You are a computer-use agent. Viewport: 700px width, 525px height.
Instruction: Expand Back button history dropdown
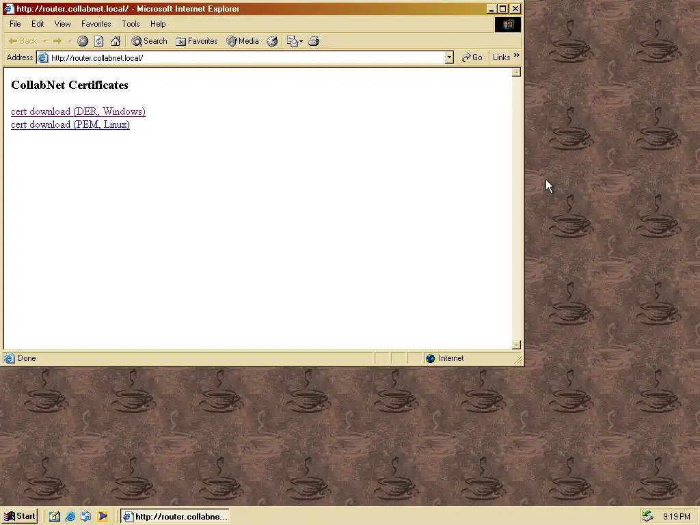44,41
